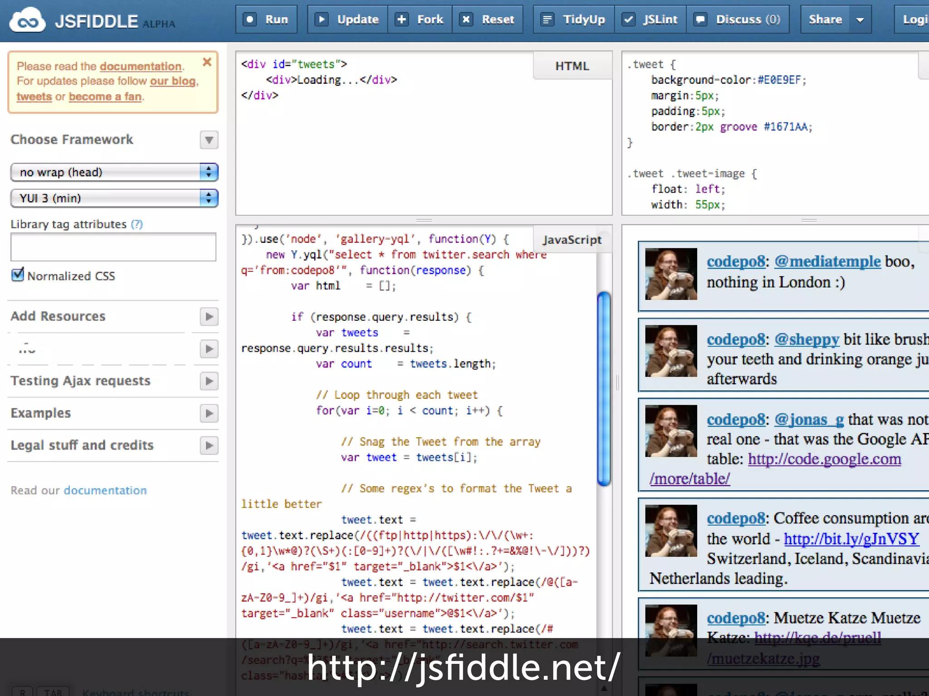The width and height of the screenshot is (929, 696).
Task: Open codepo8 avatar on the jonas_g tweet
Action: tap(671, 430)
